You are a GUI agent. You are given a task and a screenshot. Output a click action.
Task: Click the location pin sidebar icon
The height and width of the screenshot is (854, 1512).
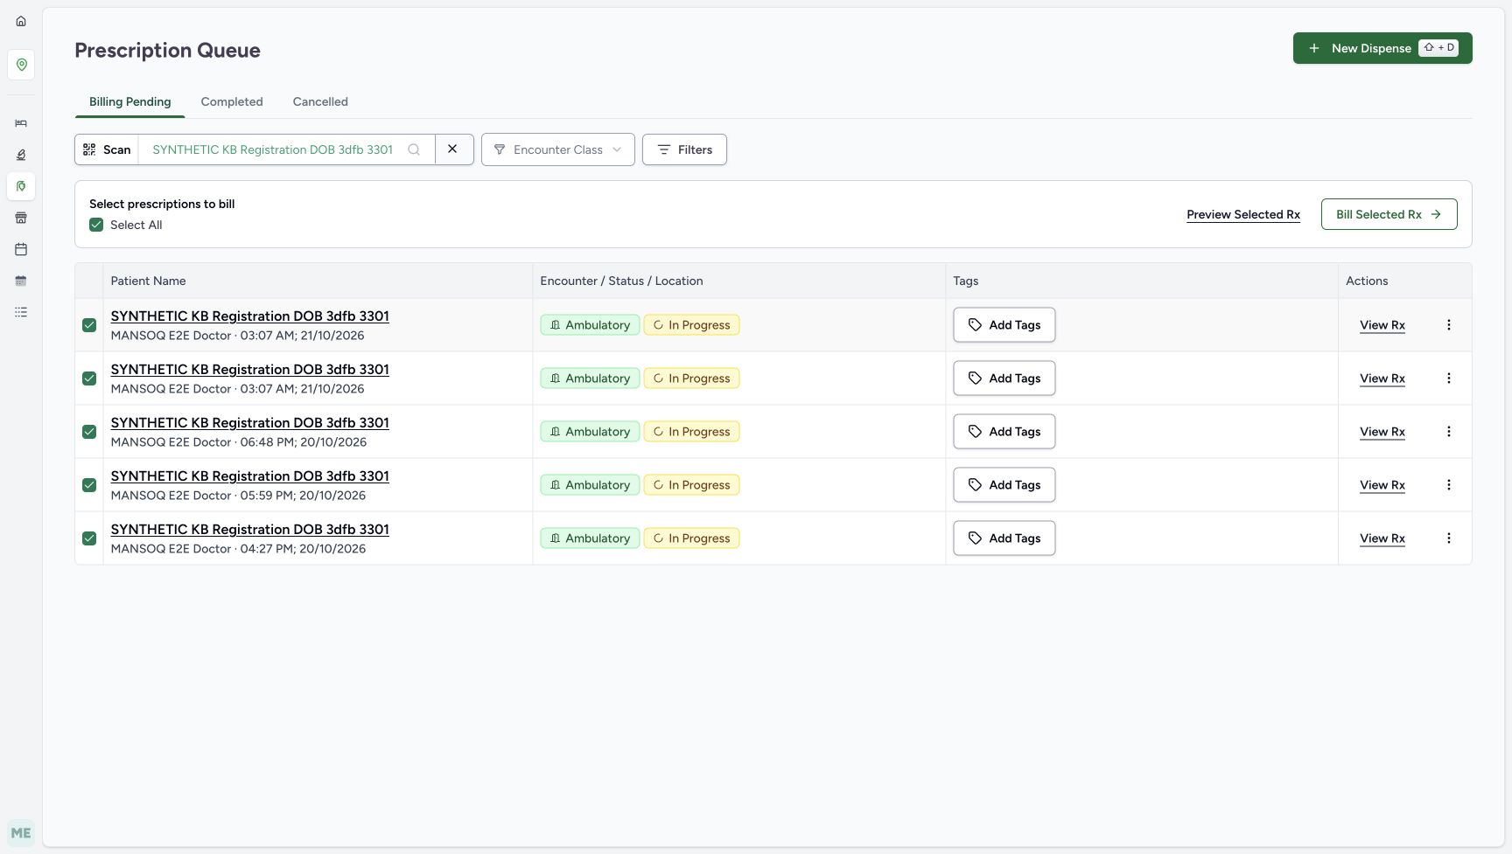coord(21,65)
